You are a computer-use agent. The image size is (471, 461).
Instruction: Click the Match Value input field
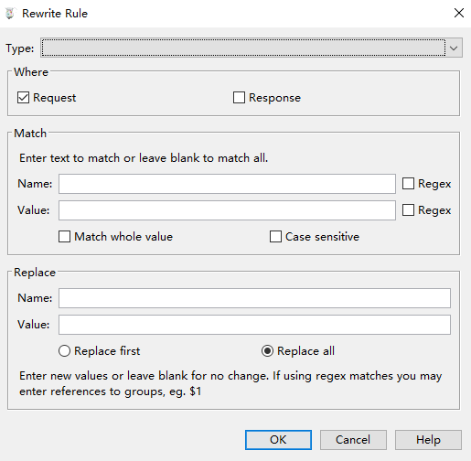(227, 210)
